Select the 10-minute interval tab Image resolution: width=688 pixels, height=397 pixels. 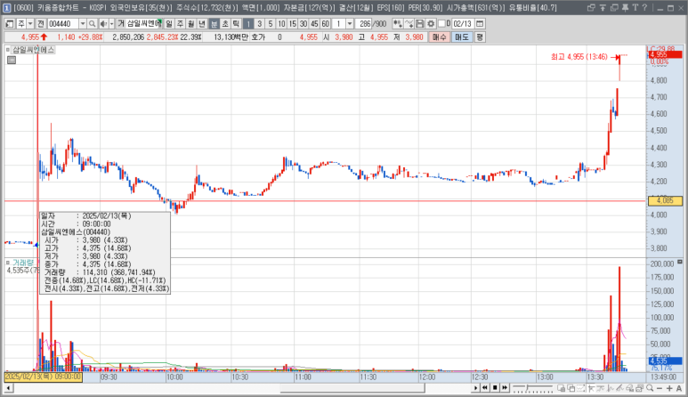point(281,24)
